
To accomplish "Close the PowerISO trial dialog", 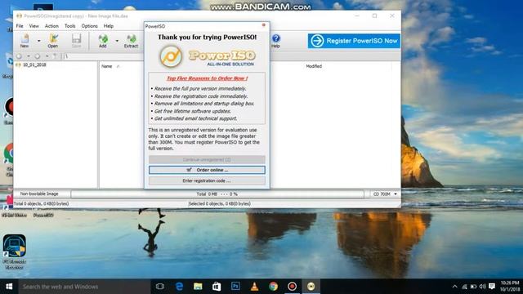I will click(263, 25).
